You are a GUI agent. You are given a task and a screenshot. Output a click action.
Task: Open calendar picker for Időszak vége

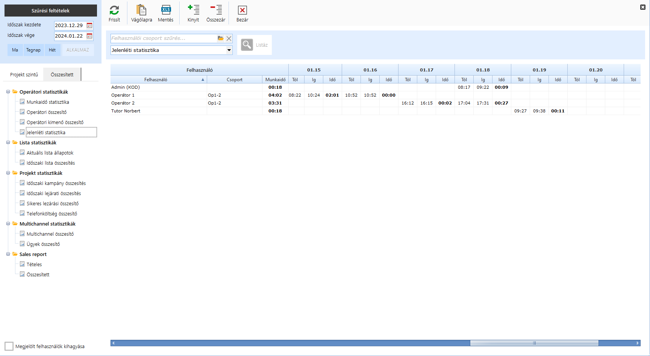pos(89,36)
